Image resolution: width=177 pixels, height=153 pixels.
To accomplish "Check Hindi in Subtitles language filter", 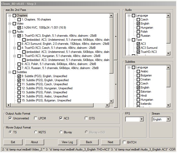I will click(x=138, y=96).
